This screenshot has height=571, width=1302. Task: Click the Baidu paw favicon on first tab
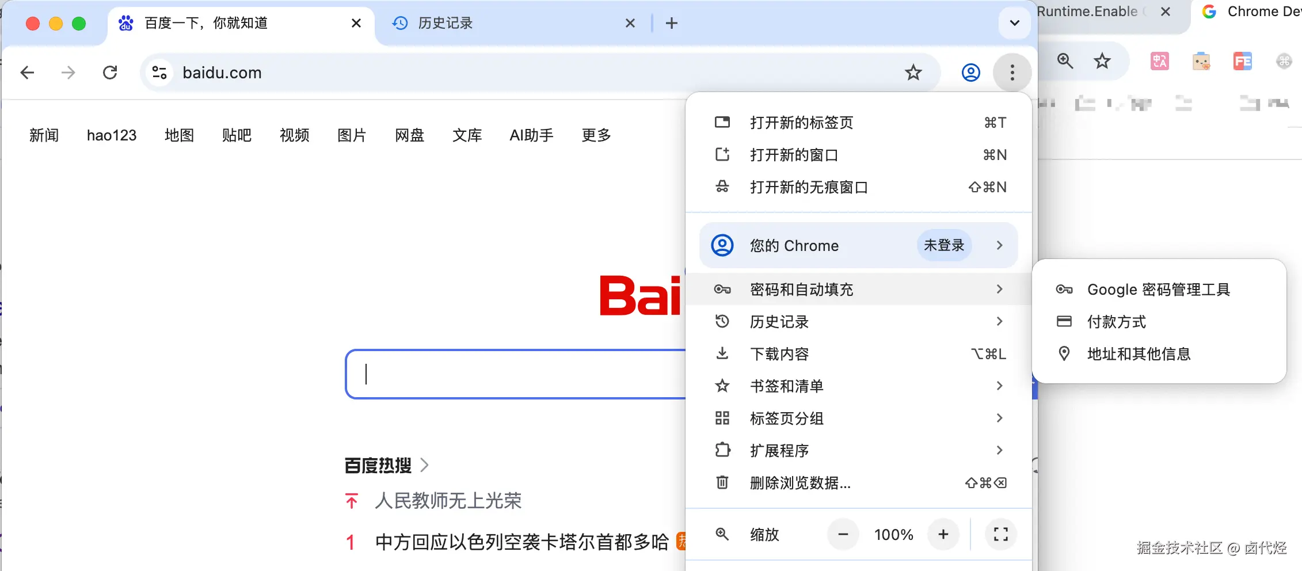126,23
